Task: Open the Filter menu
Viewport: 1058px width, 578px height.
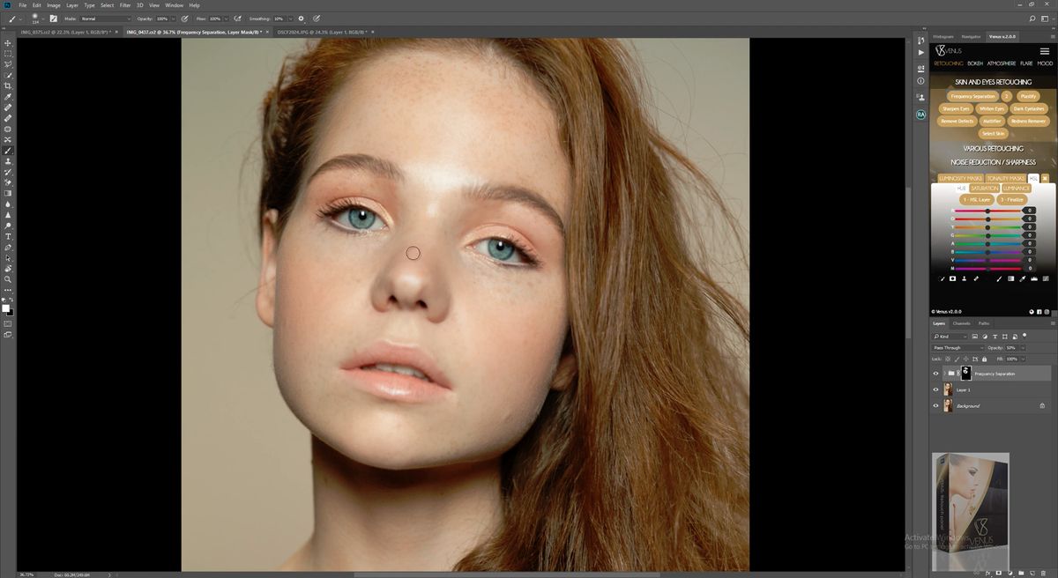Action: 124,4
